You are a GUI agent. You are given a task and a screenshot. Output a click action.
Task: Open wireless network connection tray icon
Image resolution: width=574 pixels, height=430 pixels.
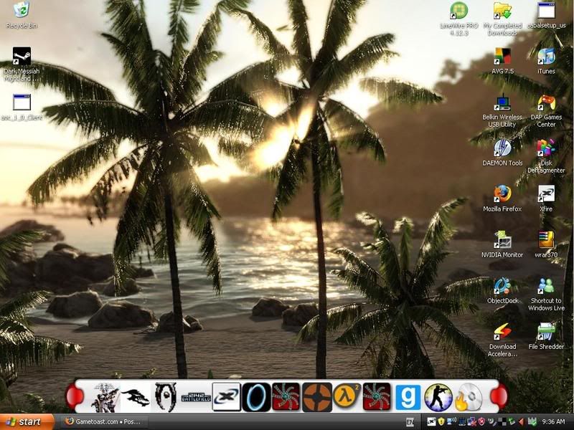coord(452,421)
